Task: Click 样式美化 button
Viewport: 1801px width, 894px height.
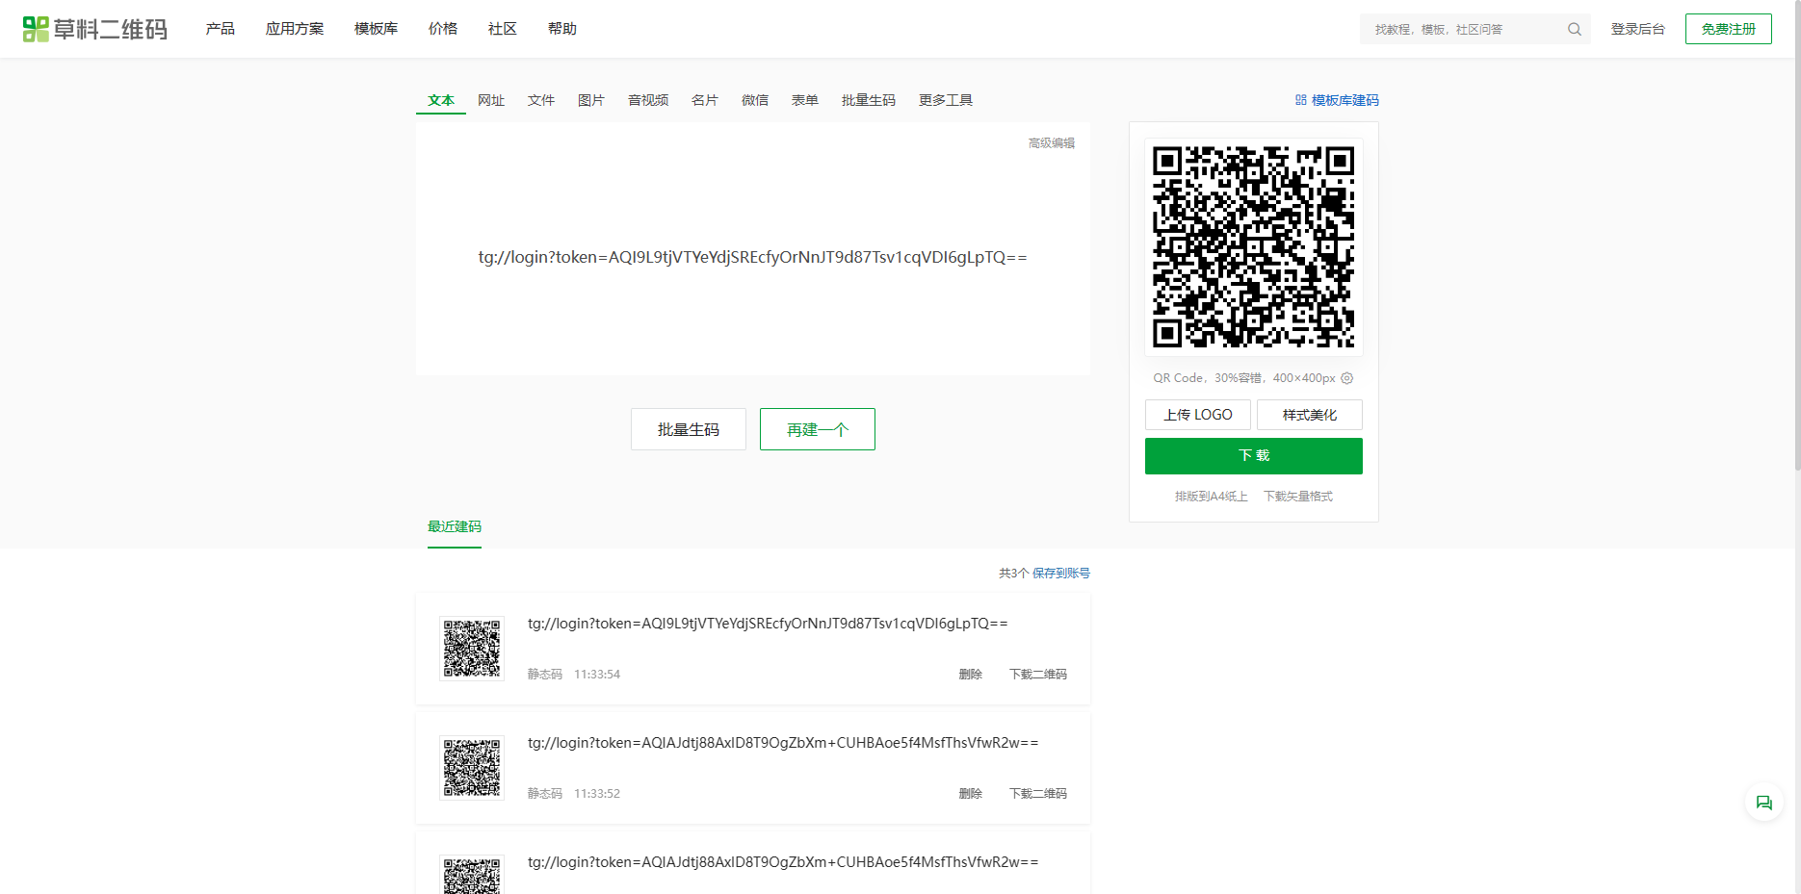Action: coord(1309,415)
